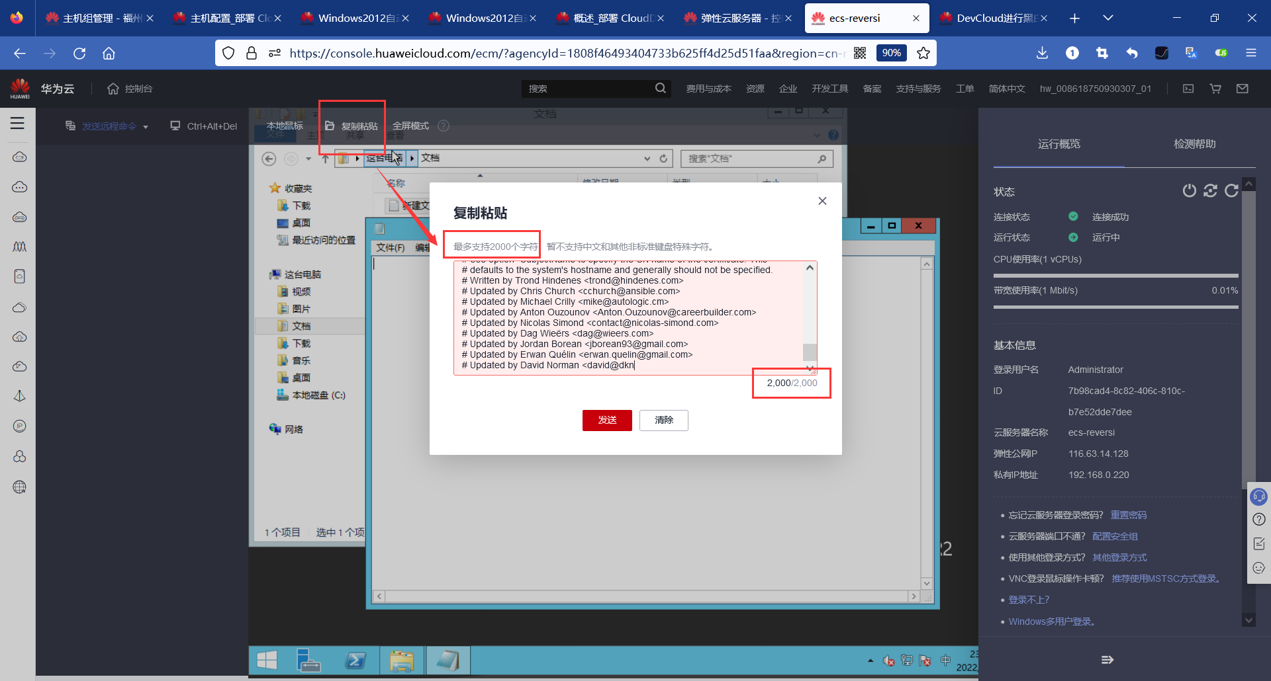Open the 工单 menu

click(x=965, y=89)
